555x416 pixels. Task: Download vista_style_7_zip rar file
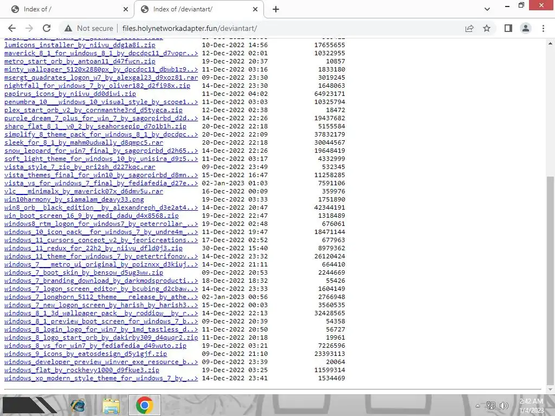click(80, 167)
